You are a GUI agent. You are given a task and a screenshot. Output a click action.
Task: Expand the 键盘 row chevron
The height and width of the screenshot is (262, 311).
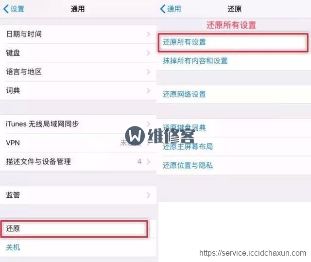[x=148, y=53]
